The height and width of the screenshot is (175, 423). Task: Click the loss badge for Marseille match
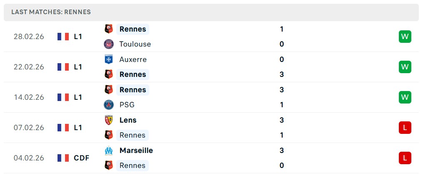pos(405,158)
